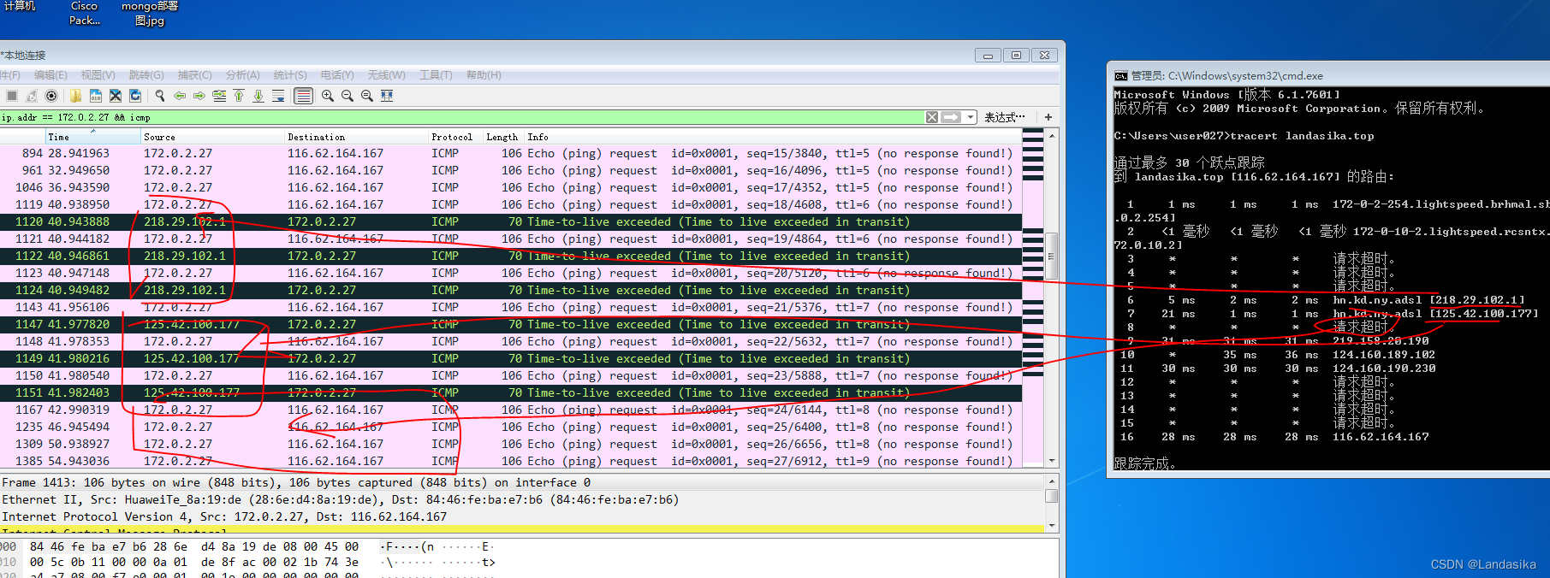Open capture options gear icon
The height and width of the screenshot is (578, 1550).
[51, 96]
